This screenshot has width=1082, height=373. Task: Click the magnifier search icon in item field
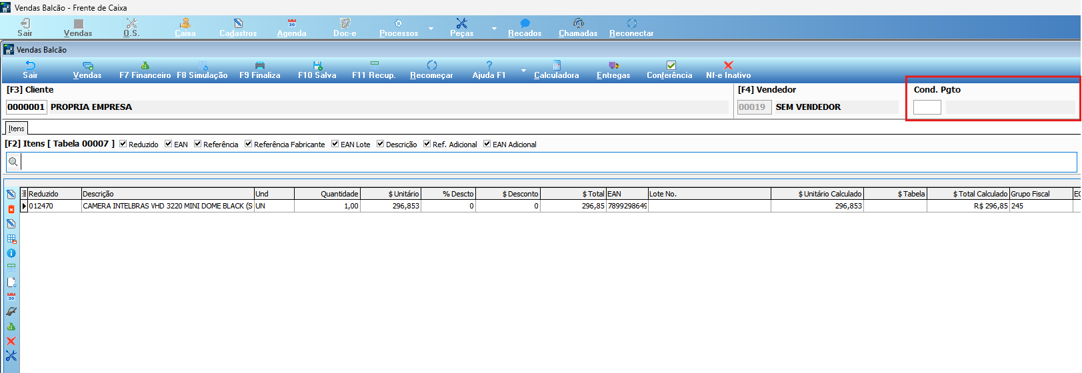13,162
